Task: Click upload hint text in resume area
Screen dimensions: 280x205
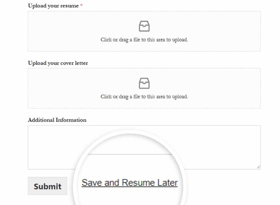Action: coord(144,40)
